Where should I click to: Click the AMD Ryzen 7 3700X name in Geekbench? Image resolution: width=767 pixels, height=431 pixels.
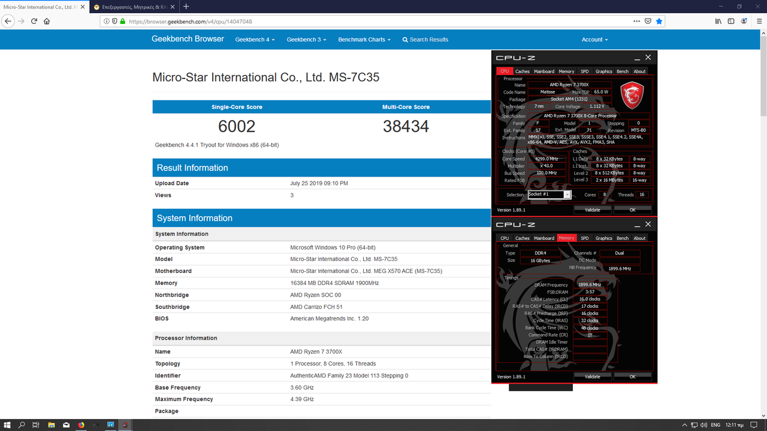tap(316, 352)
